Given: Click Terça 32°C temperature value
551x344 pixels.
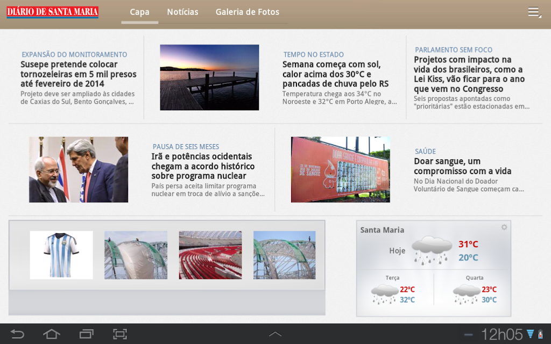Looking at the screenshot, I should pyautogui.click(x=407, y=300).
